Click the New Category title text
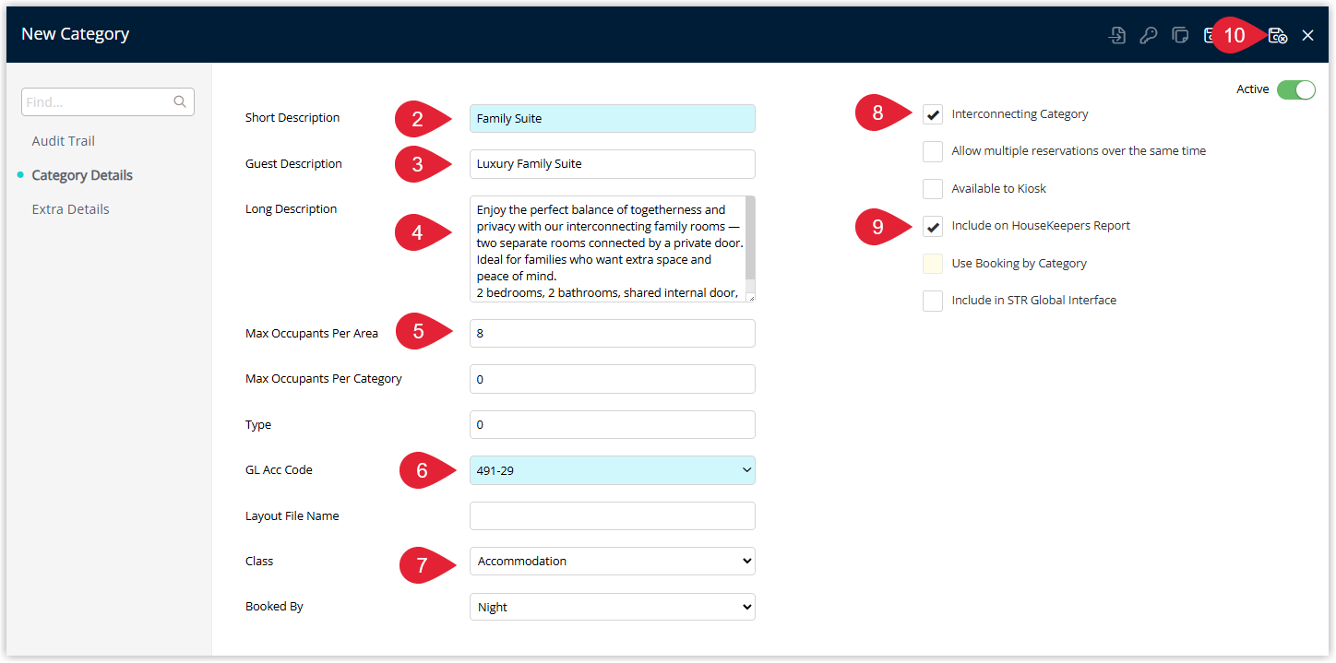1336x663 pixels. point(75,34)
